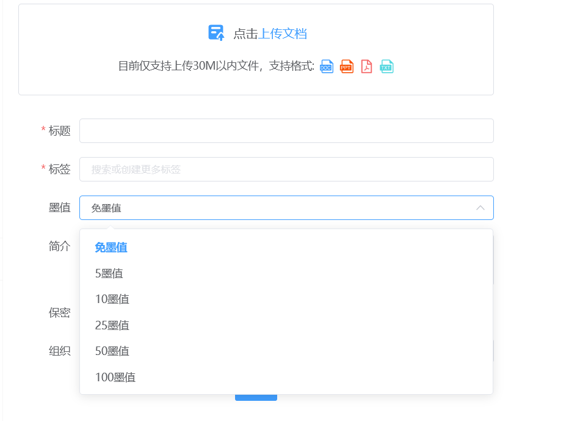Click the DOC format icon

coord(327,67)
